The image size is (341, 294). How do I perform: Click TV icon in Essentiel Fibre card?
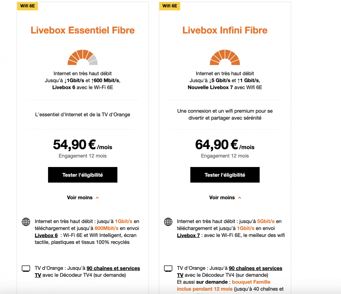pyautogui.click(x=26, y=268)
